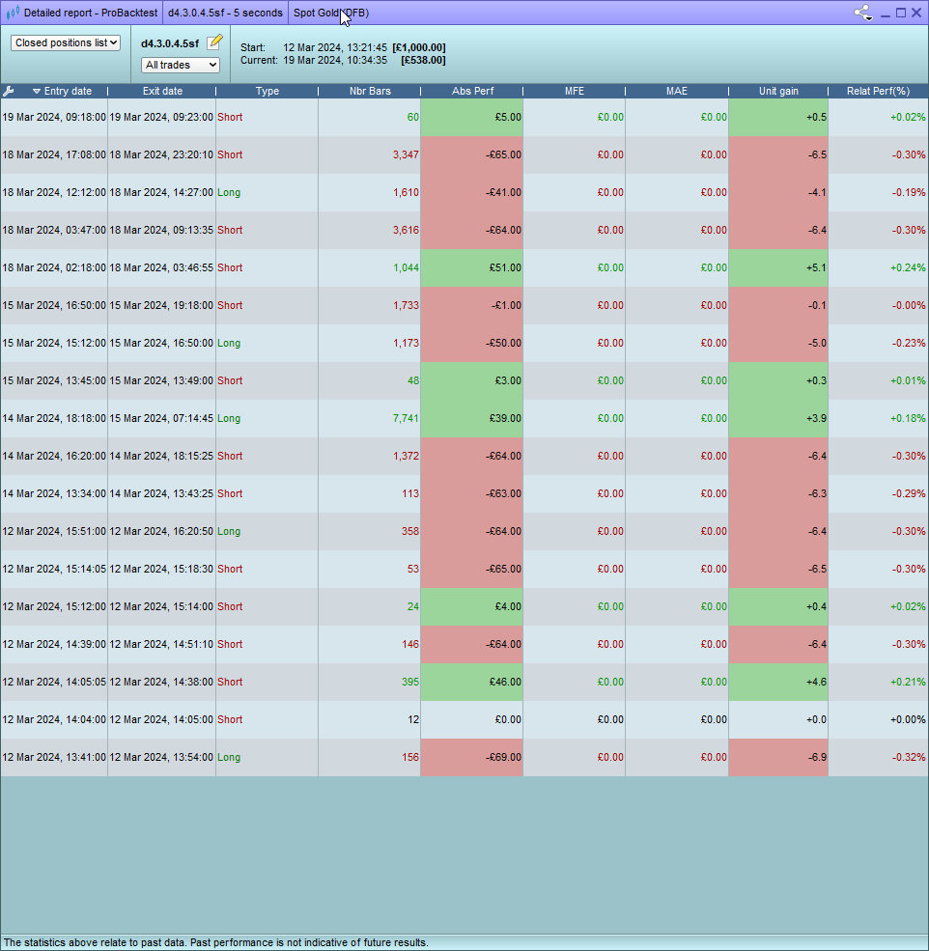This screenshot has height=951, width=929.
Task: Click the pencil edit icon beside d4.3.0.4.5sf
Action: coord(214,42)
